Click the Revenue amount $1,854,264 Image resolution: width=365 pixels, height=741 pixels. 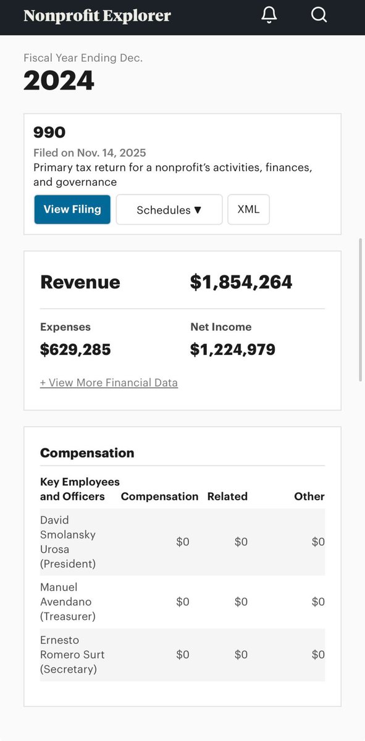coord(241,282)
